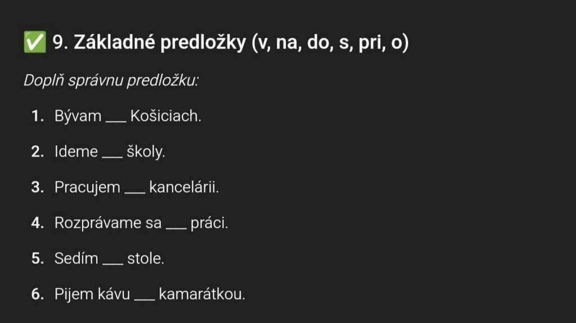Select 'Pijem kávu' in sentence six
This screenshot has width=576, height=323.
click(92, 294)
